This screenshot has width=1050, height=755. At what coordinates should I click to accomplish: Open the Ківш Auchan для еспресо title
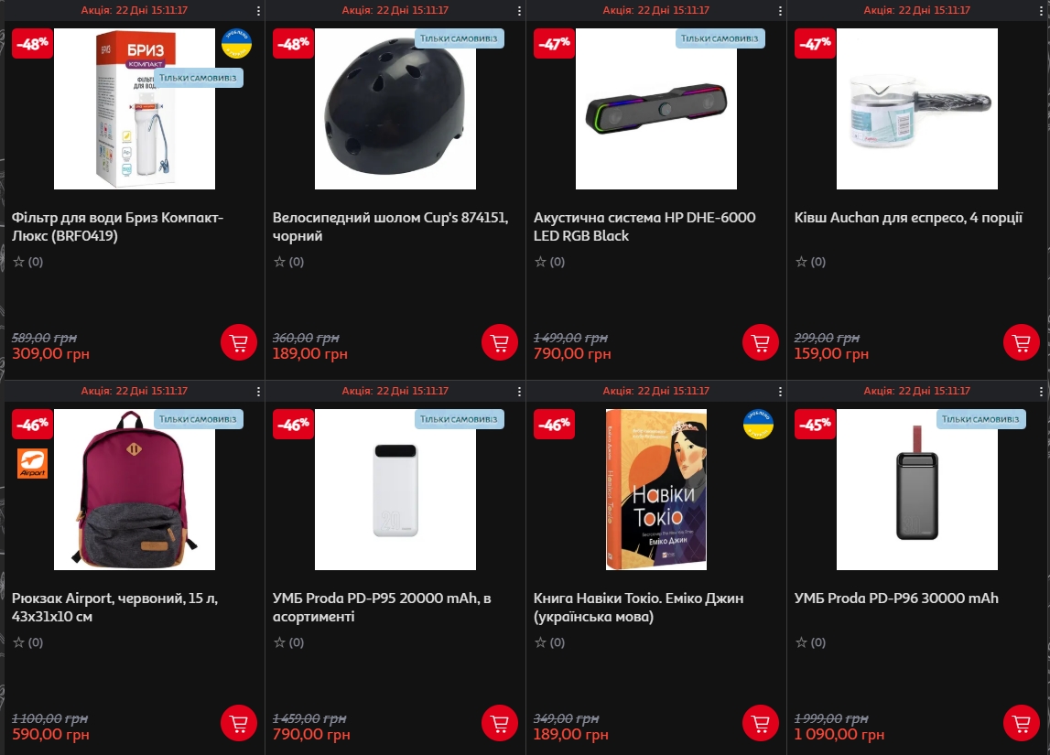[909, 218]
